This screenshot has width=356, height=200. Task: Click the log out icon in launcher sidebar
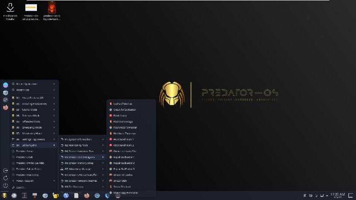(x=5, y=171)
